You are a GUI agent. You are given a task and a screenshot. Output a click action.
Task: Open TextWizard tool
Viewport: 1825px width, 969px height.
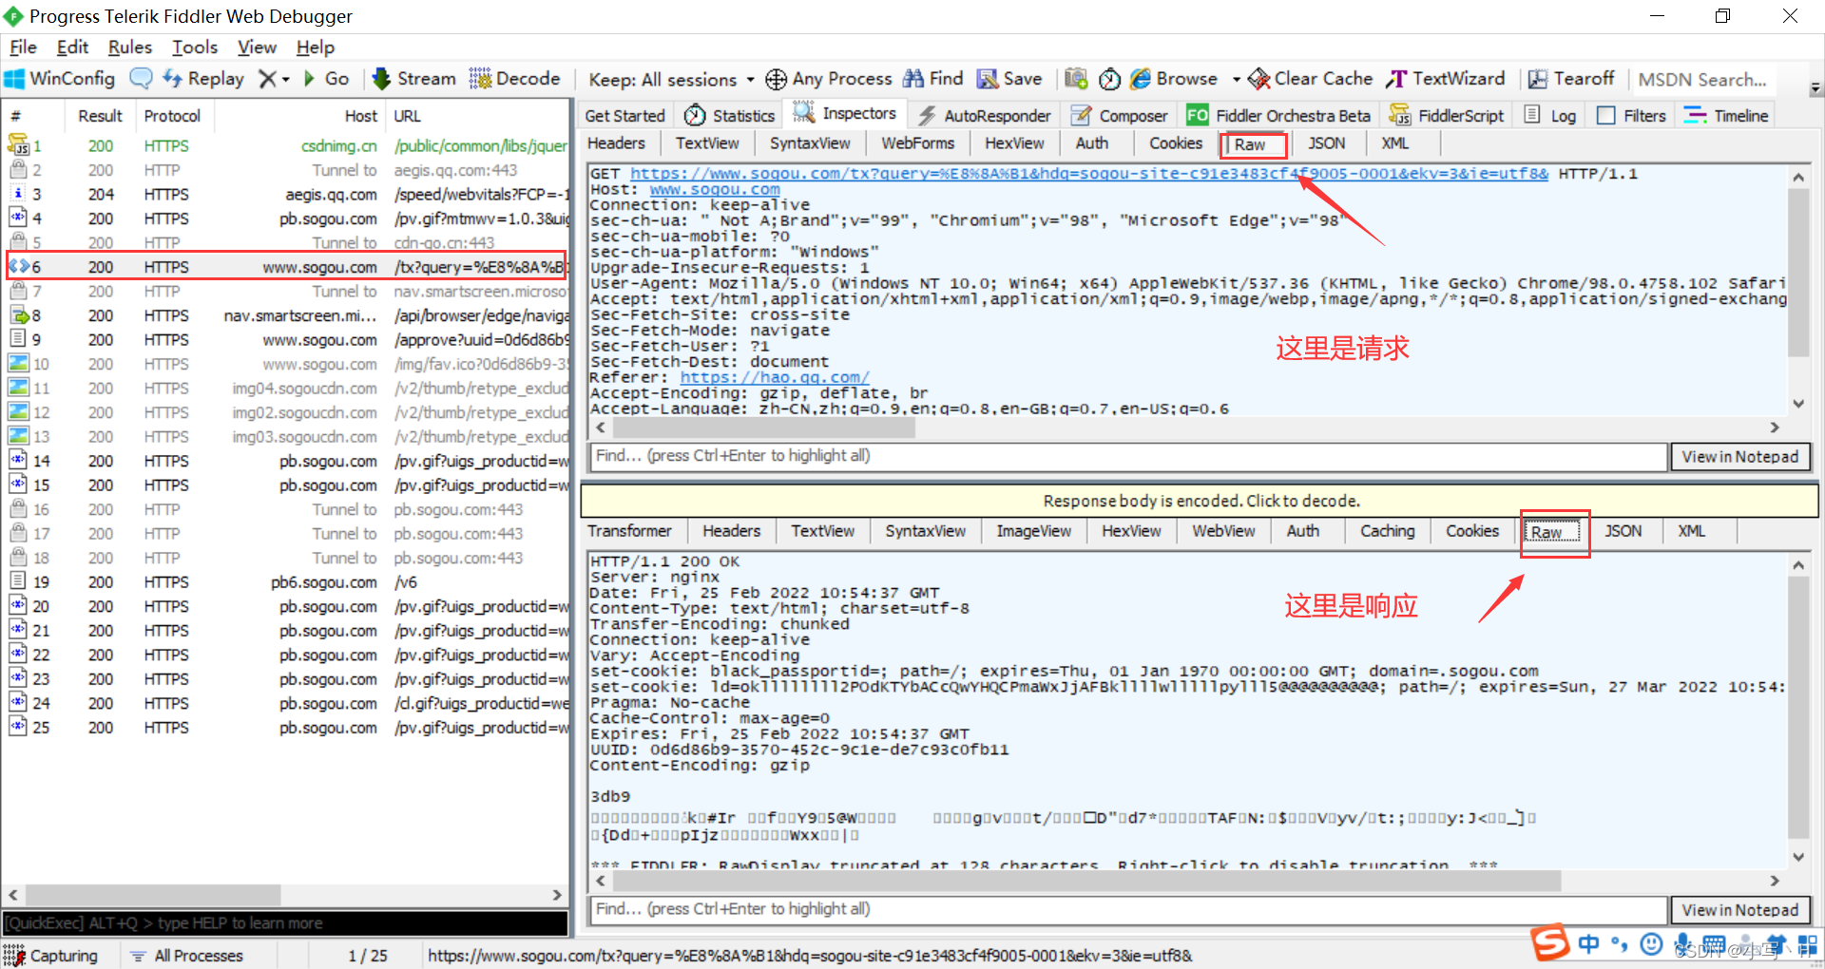[x=1445, y=79]
